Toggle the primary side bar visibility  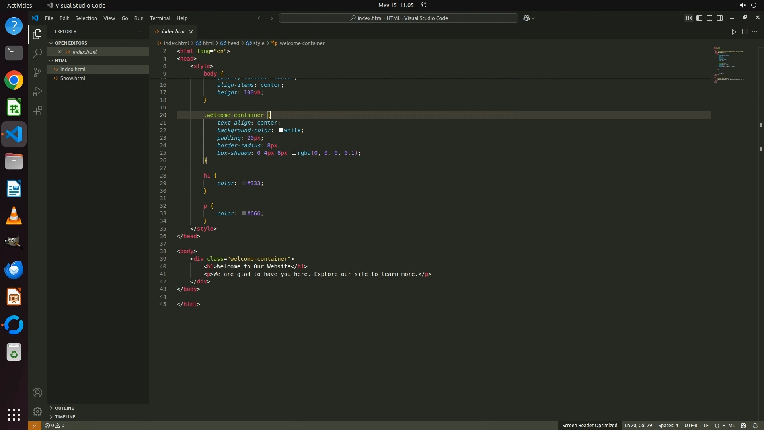coord(699,18)
